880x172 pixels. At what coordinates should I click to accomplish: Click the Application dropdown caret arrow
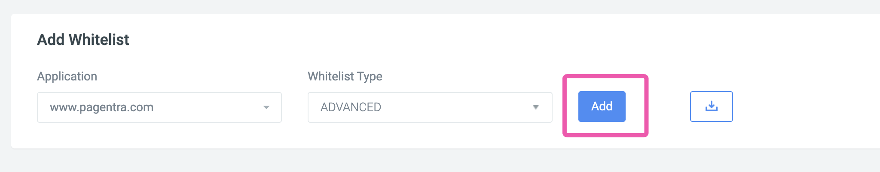(266, 107)
